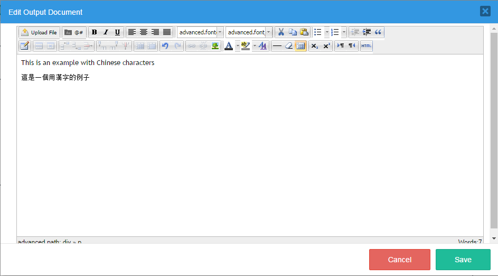This screenshot has width=498, height=276.
Task: Insert an image
Action: (x=215, y=46)
